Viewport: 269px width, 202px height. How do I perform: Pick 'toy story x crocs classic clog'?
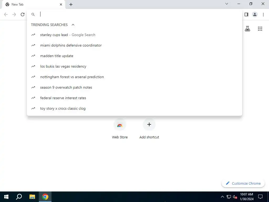[x=134, y=108]
